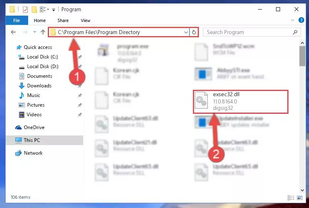Click the folder icon in title bar
Viewport: 309px width, 208px height.
(12, 9)
